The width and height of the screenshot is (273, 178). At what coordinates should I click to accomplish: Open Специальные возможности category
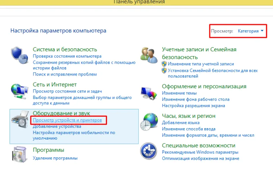click(x=198, y=145)
